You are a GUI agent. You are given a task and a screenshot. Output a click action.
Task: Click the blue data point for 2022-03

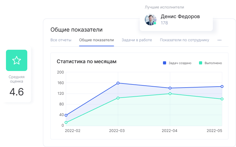pos(118,83)
